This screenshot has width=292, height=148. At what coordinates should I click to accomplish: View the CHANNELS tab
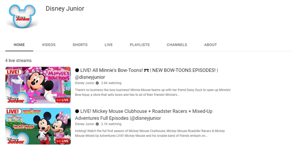click(x=177, y=45)
